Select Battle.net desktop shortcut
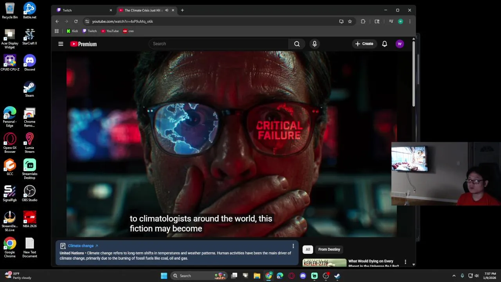This screenshot has width=501, height=282. tap(30, 11)
